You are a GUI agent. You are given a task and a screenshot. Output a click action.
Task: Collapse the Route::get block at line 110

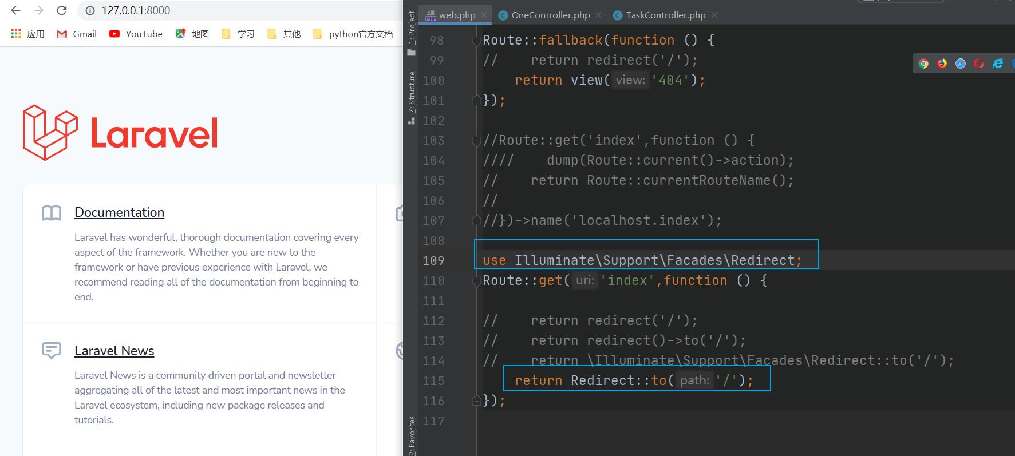pyautogui.click(x=476, y=281)
